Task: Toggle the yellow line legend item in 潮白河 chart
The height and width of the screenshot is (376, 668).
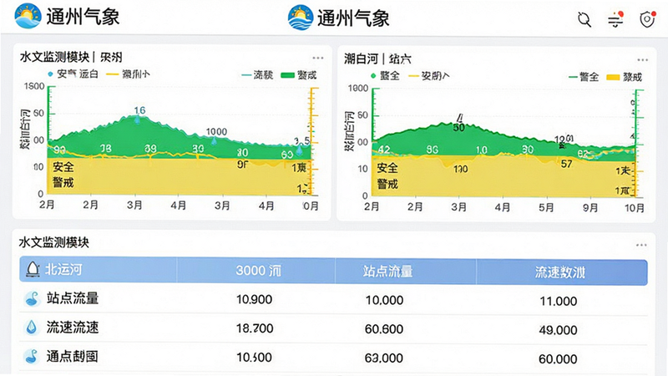Action: click(429, 76)
